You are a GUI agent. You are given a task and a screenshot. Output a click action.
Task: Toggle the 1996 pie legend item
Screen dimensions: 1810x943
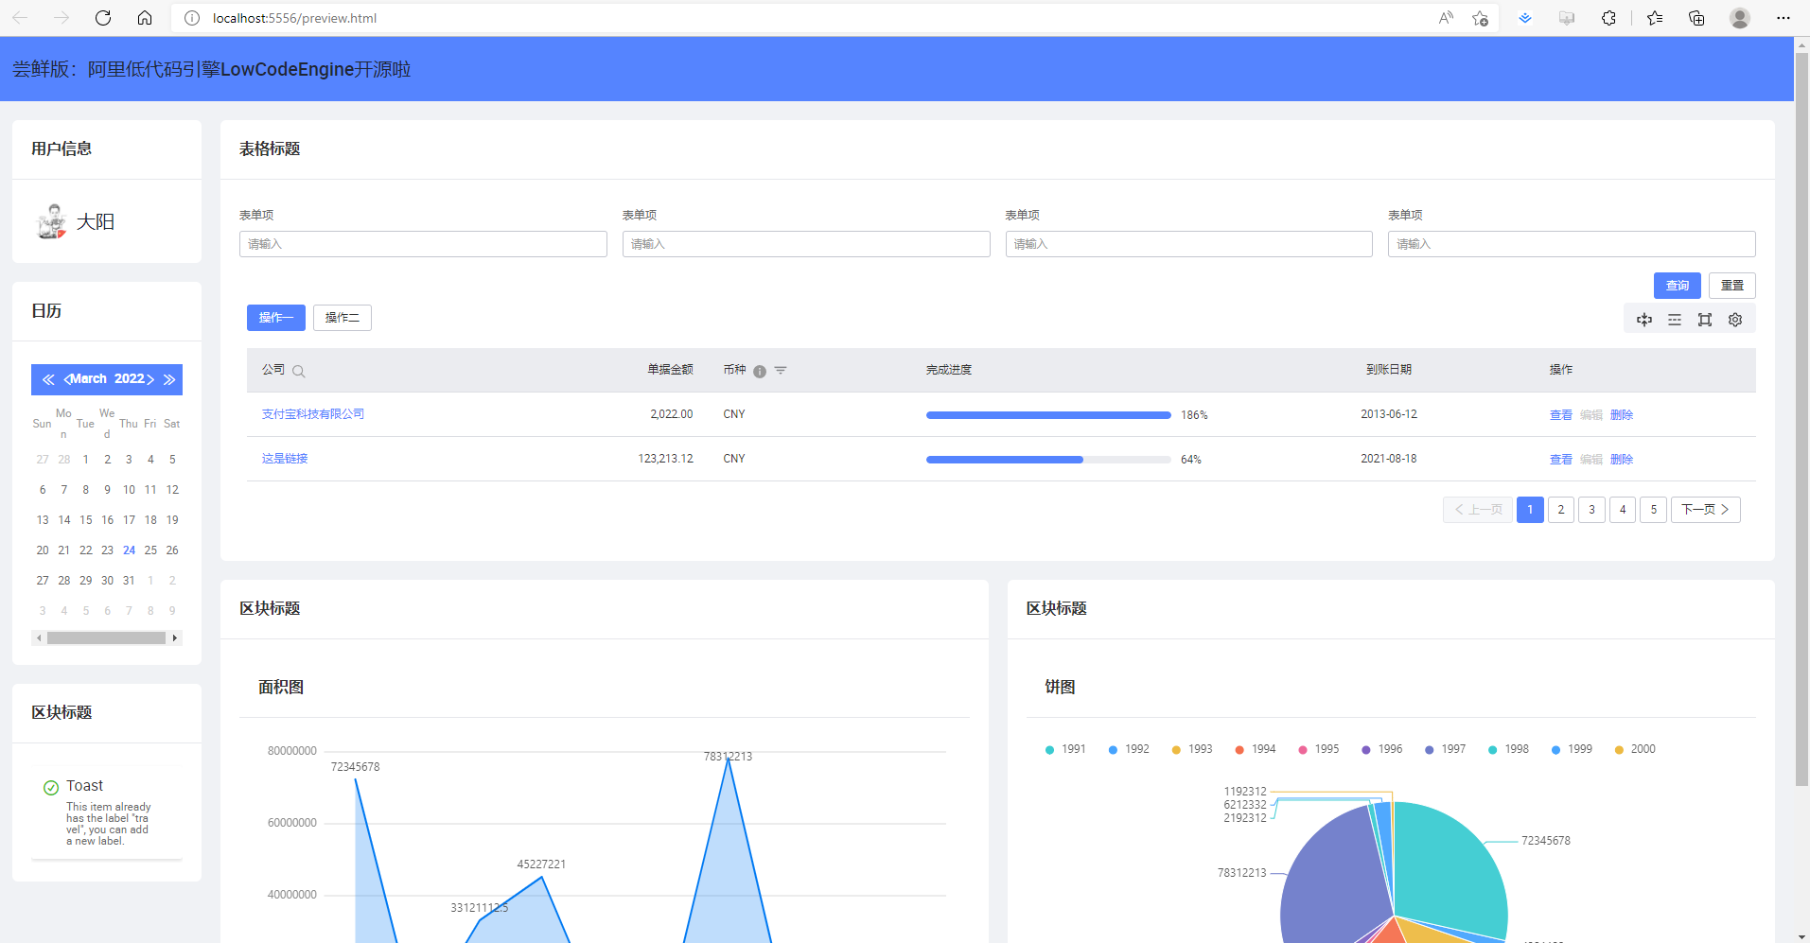point(1382,749)
